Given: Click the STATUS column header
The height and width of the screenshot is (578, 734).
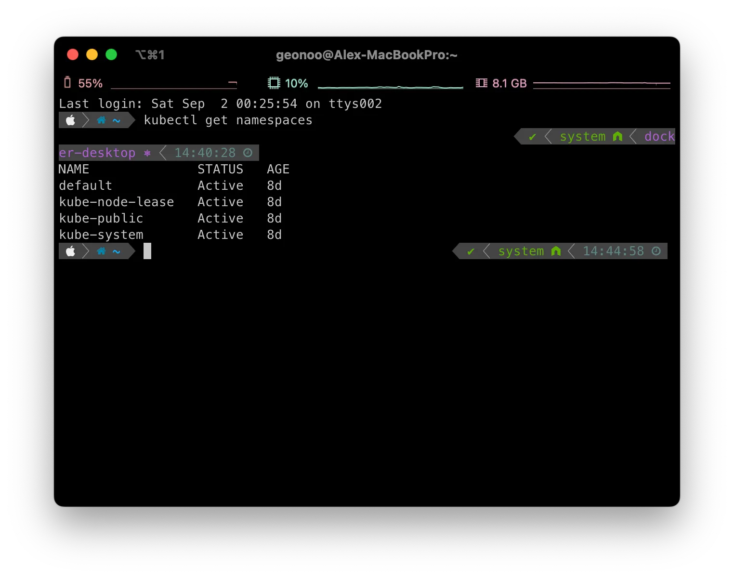Looking at the screenshot, I should tap(220, 169).
